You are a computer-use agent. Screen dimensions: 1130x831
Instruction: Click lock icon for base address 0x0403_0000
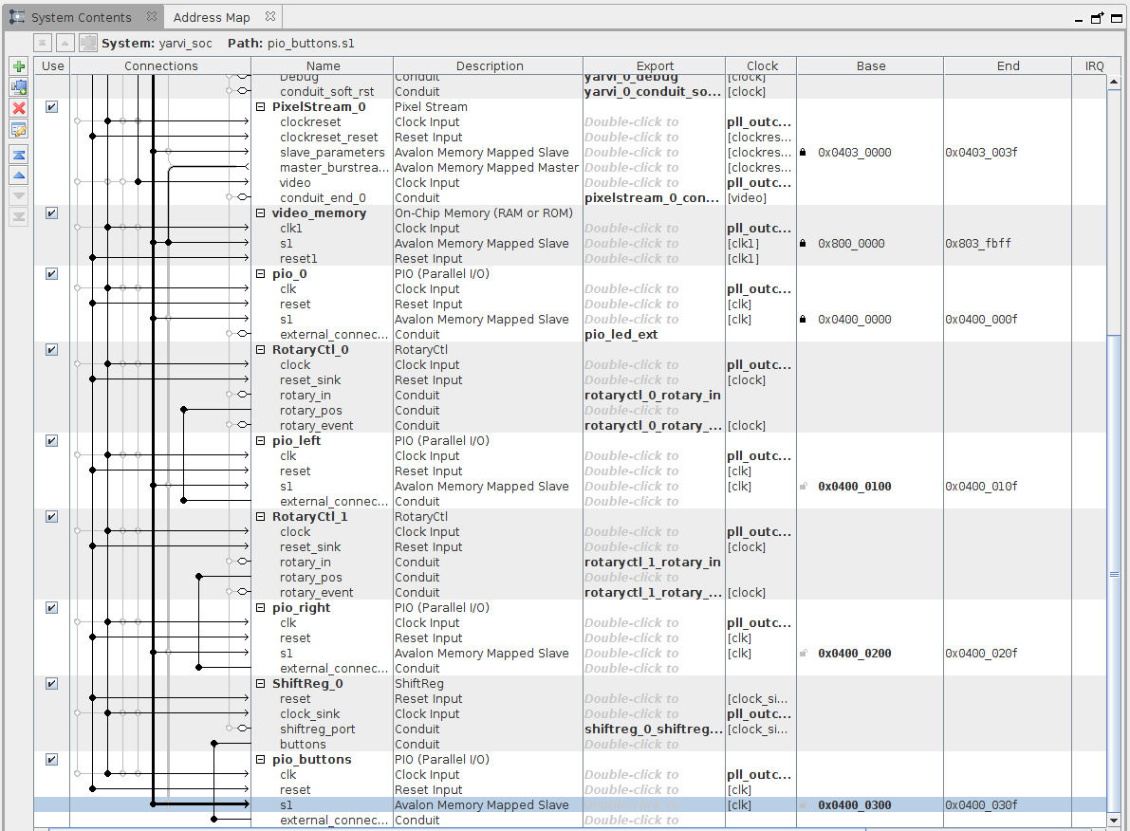click(803, 152)
